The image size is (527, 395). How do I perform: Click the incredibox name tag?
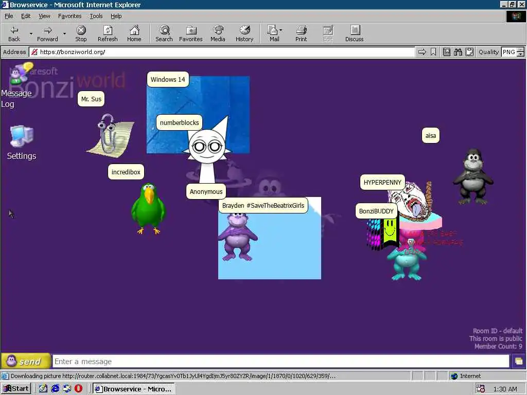126,172
